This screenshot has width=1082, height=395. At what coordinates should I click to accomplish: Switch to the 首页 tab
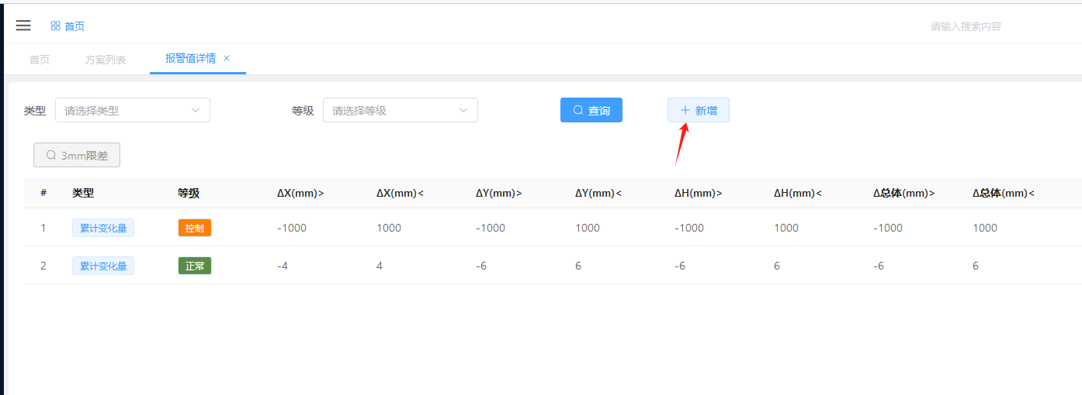[x=40, y=60]
